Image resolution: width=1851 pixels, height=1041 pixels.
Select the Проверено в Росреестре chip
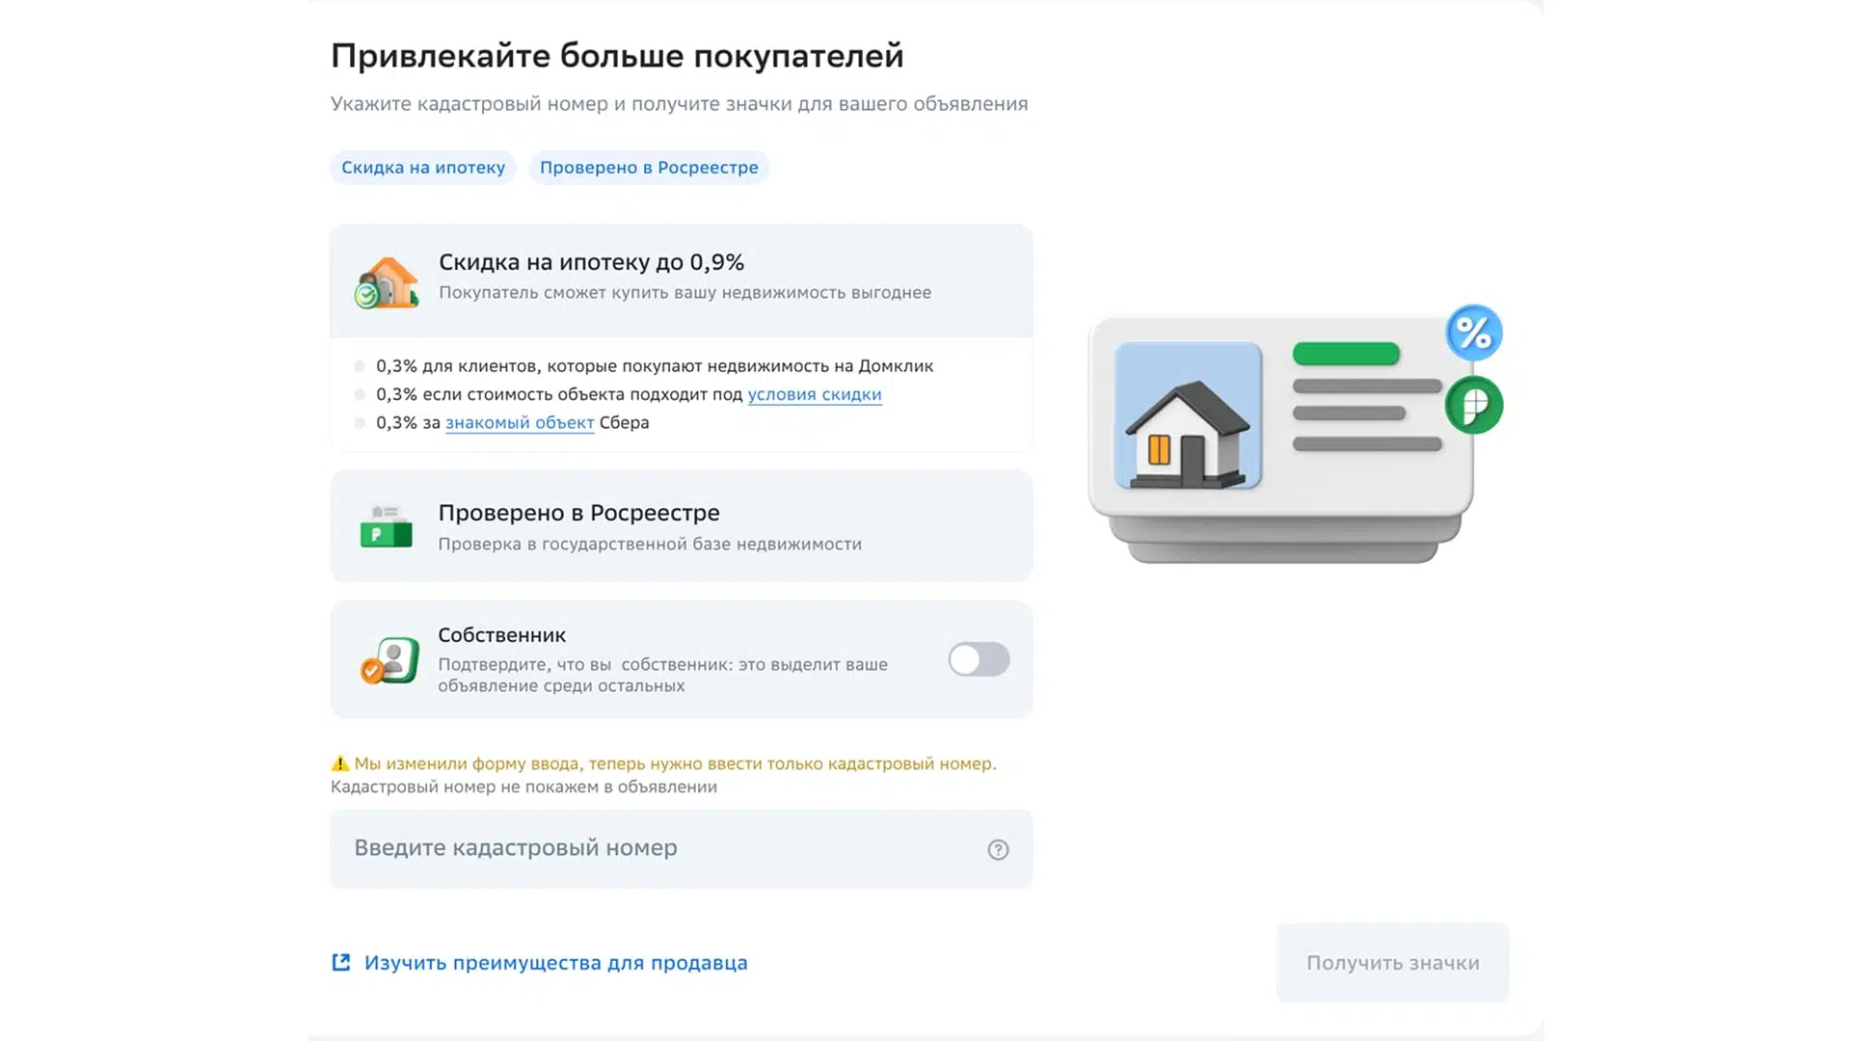click(x=649, y=168)
